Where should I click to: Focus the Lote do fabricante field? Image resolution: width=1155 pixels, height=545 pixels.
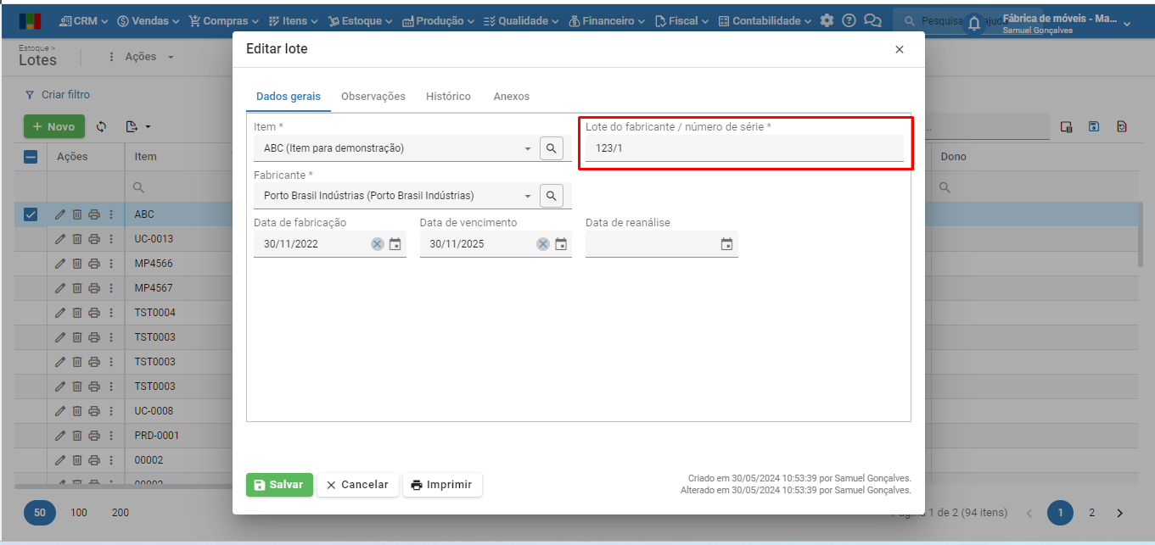coord(744,148)
